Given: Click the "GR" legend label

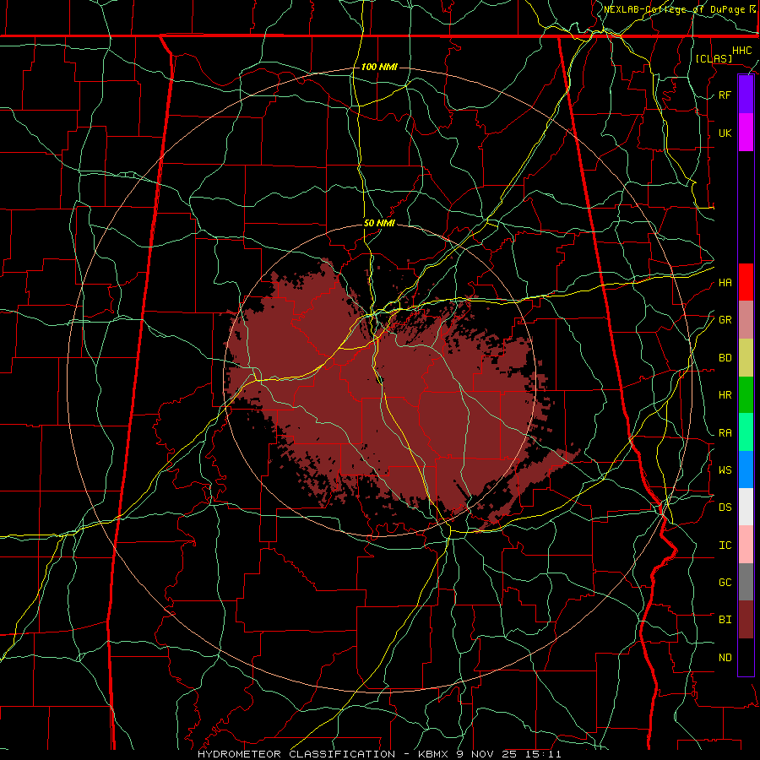Looking at the screenshot, I should 725,320.
